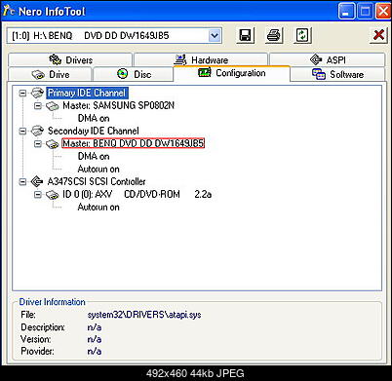
Task: Click the Print icon
Action: pos(274,35)
